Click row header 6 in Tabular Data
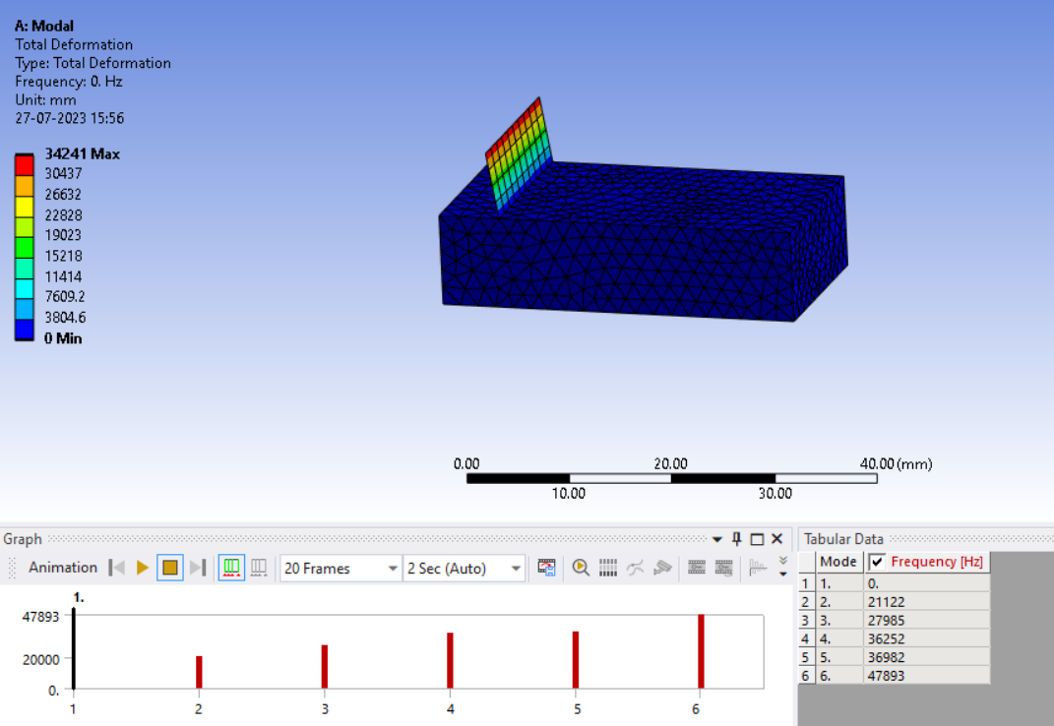This screenshot has height=726, width=1054. tap(806, 676)
